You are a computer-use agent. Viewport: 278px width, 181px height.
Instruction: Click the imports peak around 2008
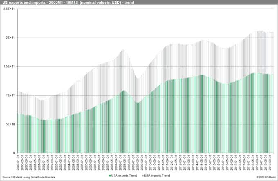[123, 51]
